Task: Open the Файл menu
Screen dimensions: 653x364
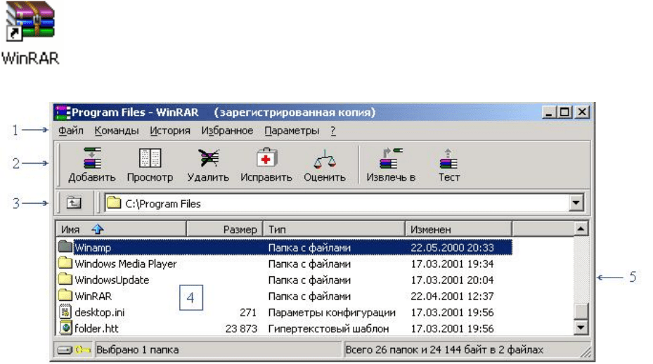Action: pos(71,131)
